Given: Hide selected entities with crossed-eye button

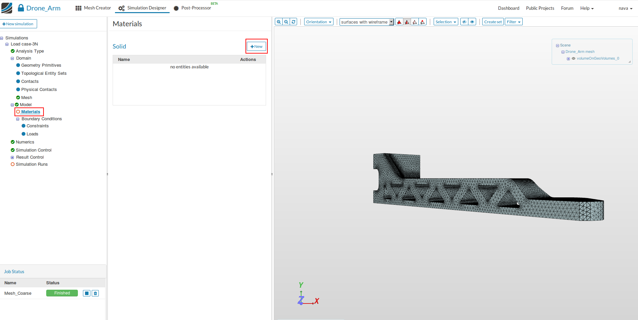Looking at the screenshot, I should click(x=464, y=22).
